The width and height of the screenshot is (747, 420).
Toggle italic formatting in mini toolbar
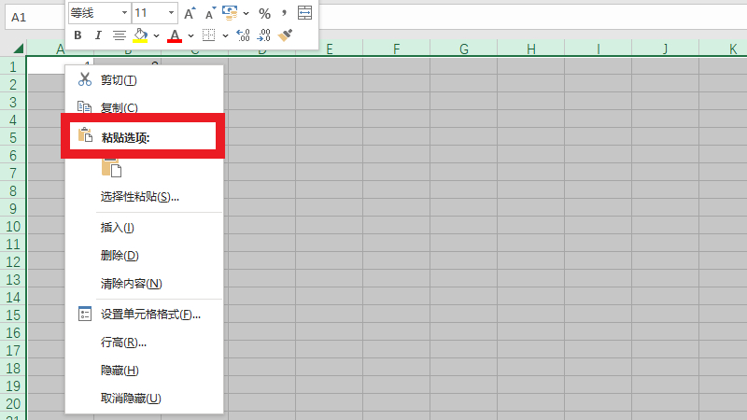[x=98, y=35]
